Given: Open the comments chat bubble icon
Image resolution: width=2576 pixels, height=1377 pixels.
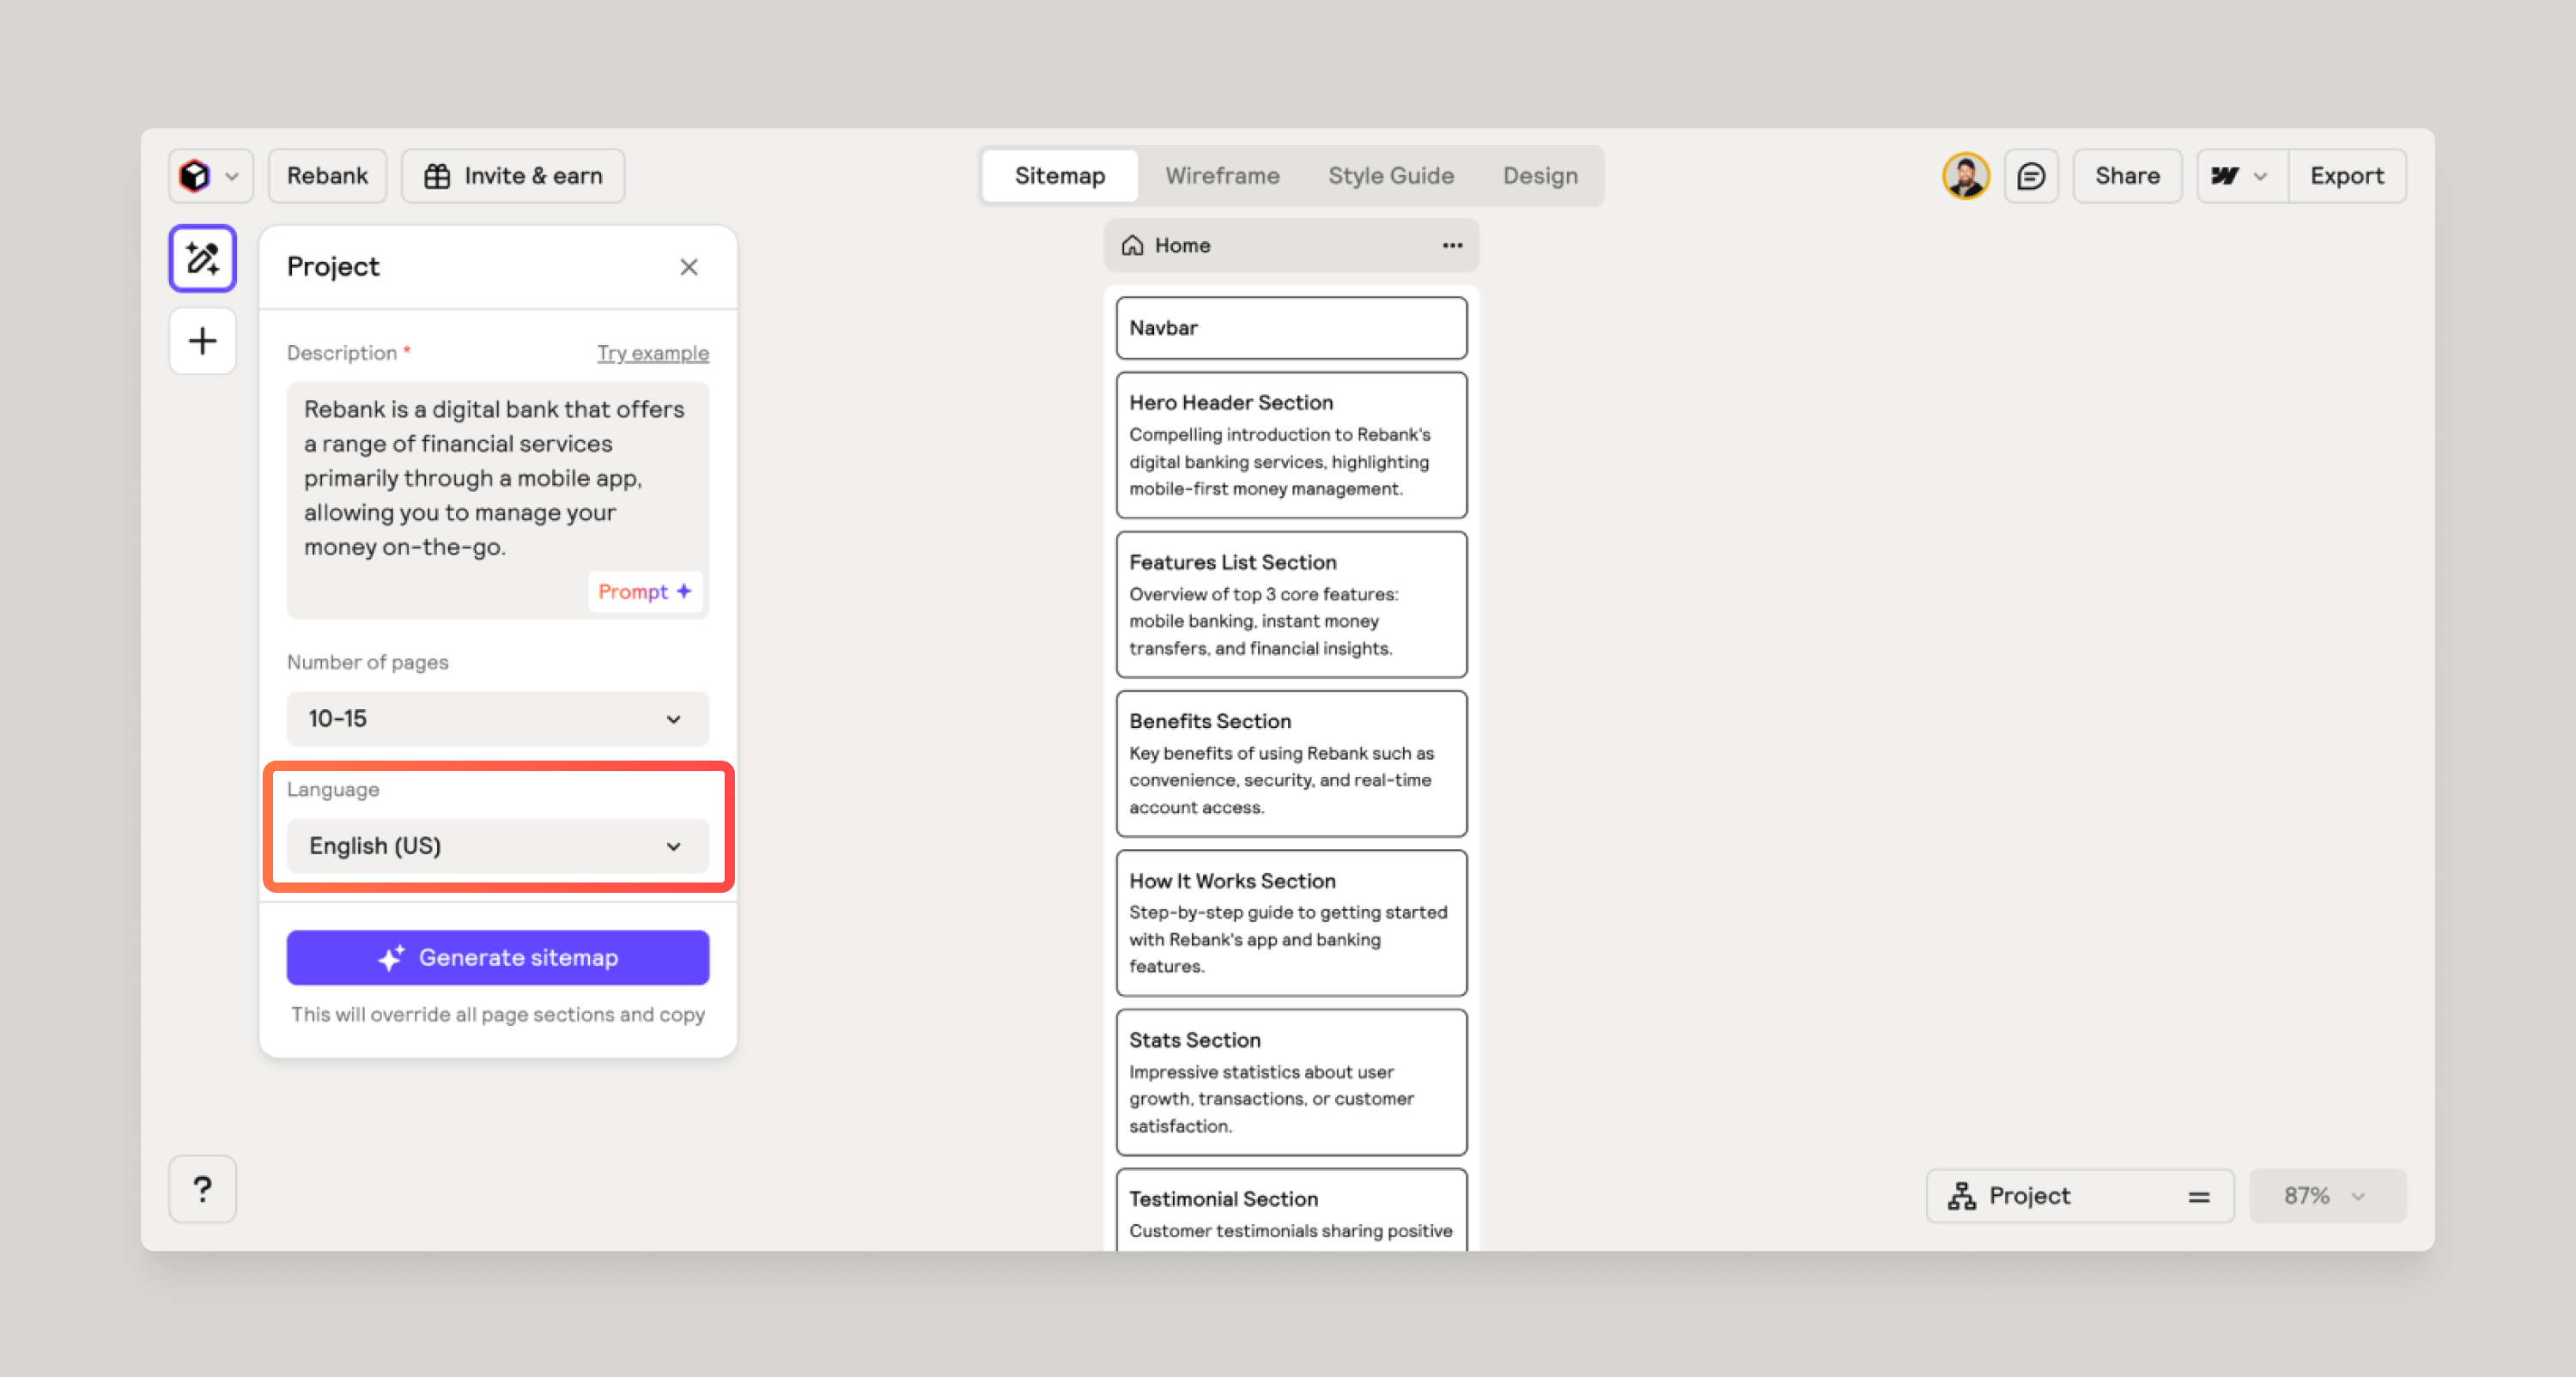Looking at the screenshot, I should [x=2030, y=176].
